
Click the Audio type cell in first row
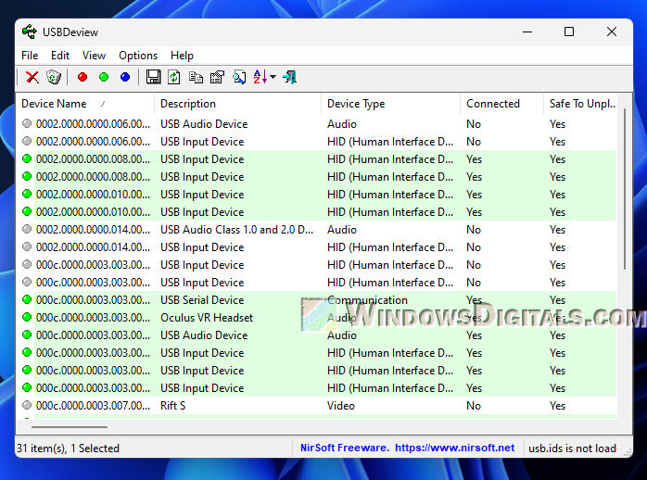point(342,124)
